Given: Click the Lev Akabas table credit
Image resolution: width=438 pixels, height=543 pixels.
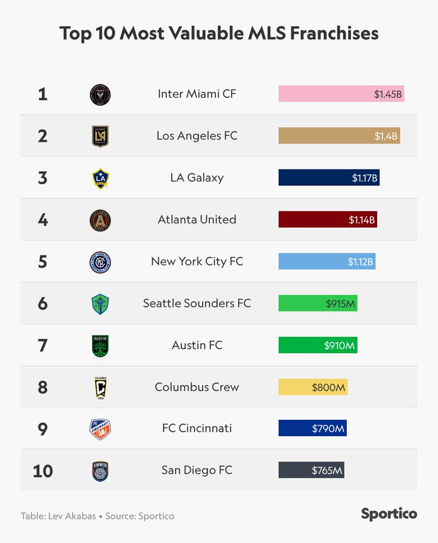Looking at the screenshot, I should pos(59,516).
